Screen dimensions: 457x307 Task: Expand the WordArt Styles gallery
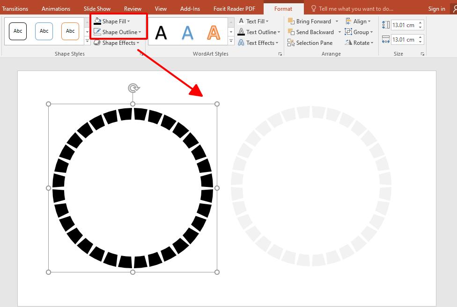(230, 40)
